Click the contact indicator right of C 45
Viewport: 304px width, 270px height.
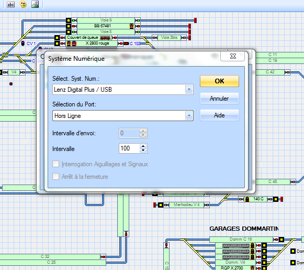point(293,182)
